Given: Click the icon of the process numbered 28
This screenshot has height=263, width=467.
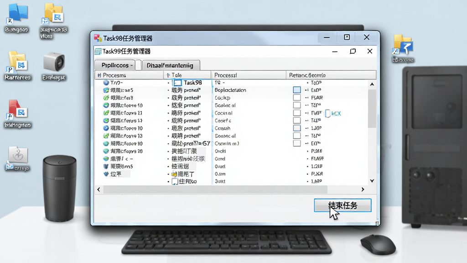Looking at the screenshot, I should 106,151.
